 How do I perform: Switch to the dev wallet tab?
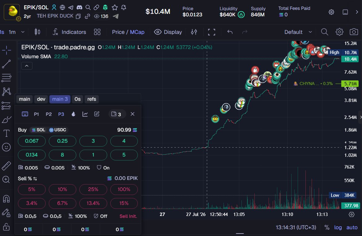tap(41, 99)
